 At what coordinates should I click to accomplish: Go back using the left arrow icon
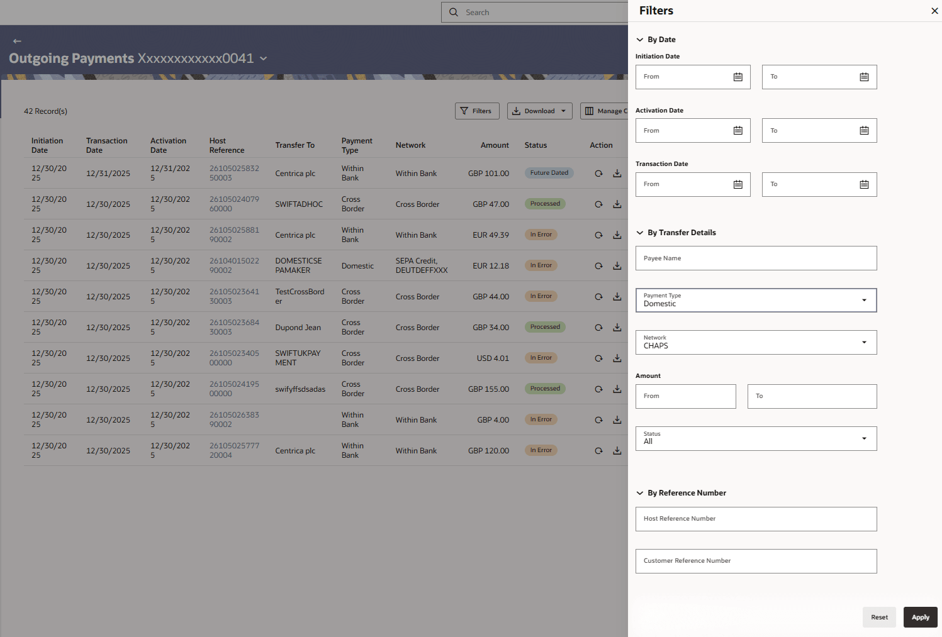[x=17, y=41]
